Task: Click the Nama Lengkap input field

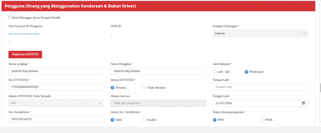Action: click(x=56, y=71)
